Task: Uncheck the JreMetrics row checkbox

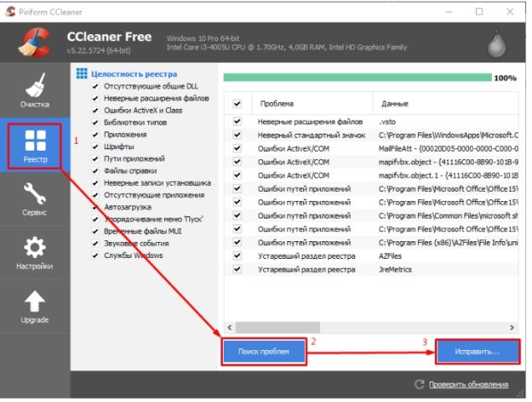Action: click(x=237, y=270)
